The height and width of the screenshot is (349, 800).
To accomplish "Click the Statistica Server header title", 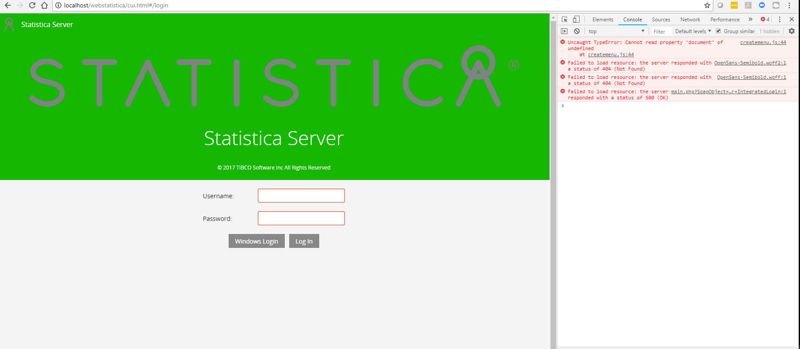I will tap(47, 24).
